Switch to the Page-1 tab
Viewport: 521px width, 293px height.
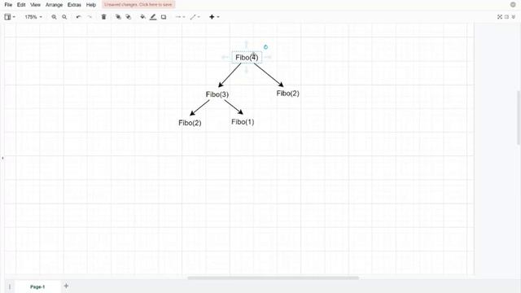point(37,286)
